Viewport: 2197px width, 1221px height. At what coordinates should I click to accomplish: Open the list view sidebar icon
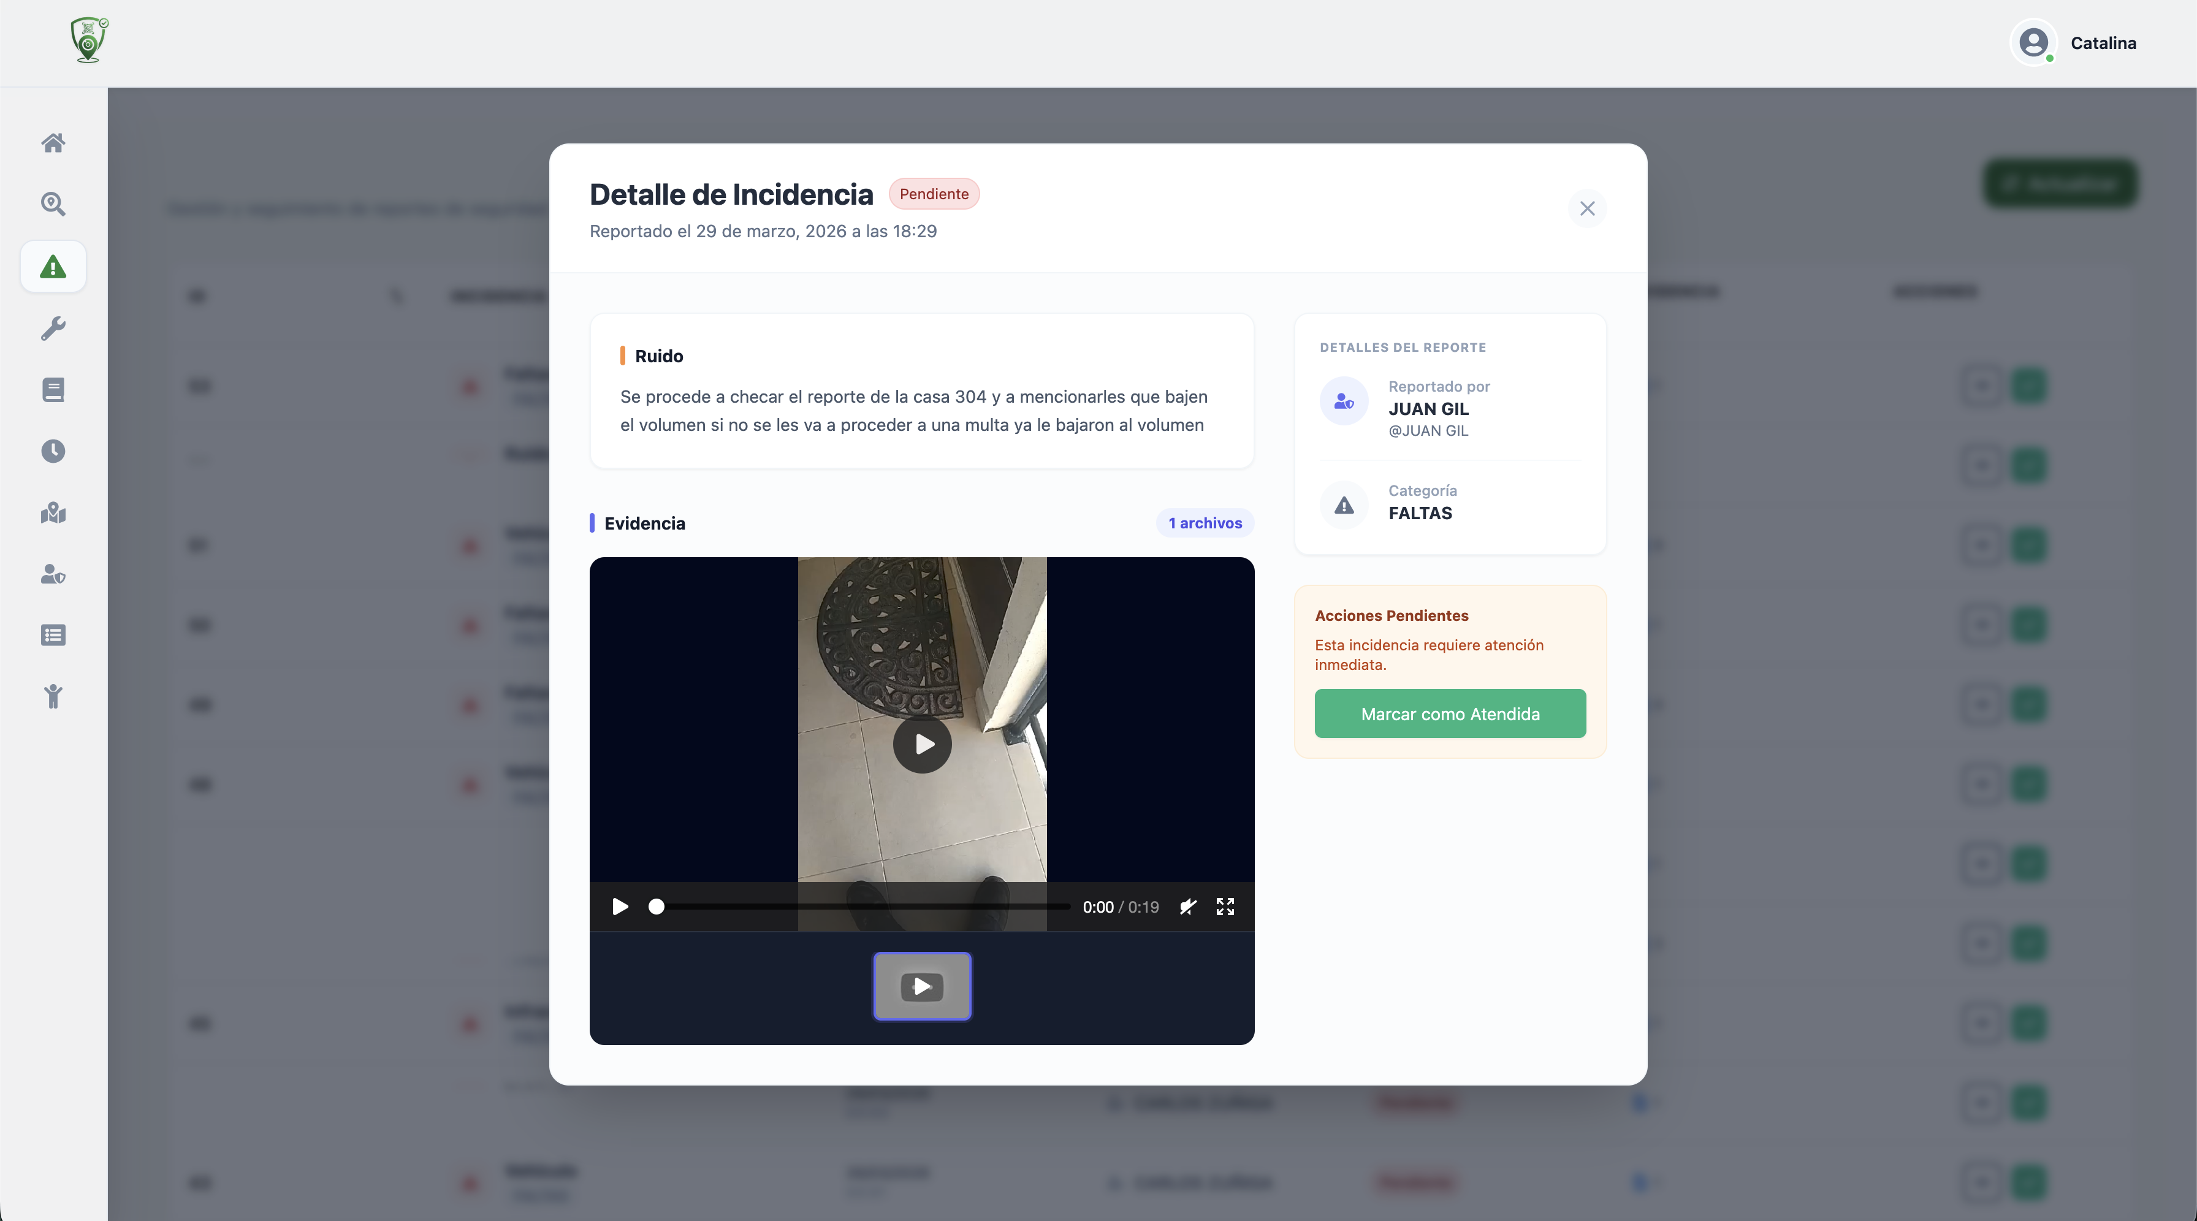[x=53, y=635]
